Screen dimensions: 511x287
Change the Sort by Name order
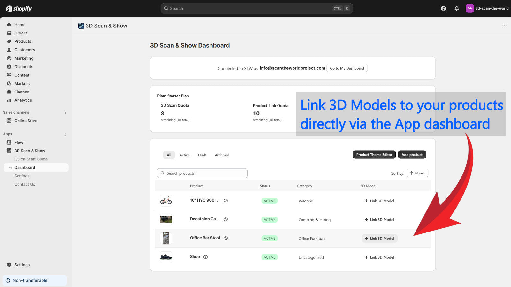click(x=417, y=173)
